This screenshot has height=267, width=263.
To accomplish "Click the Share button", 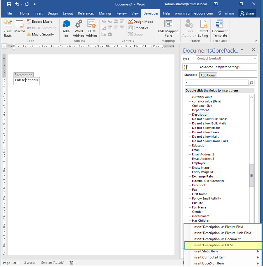I will point(247,13).
